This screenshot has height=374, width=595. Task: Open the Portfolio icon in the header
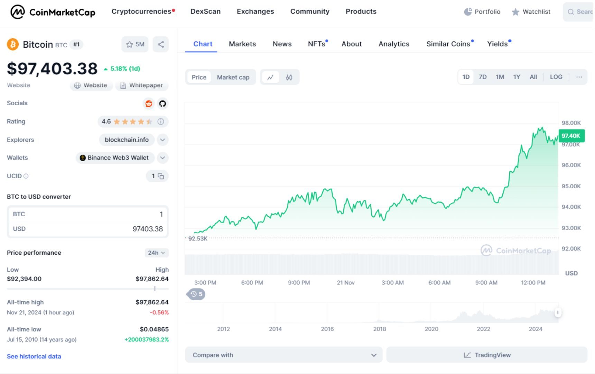click(x=468, y=11)
